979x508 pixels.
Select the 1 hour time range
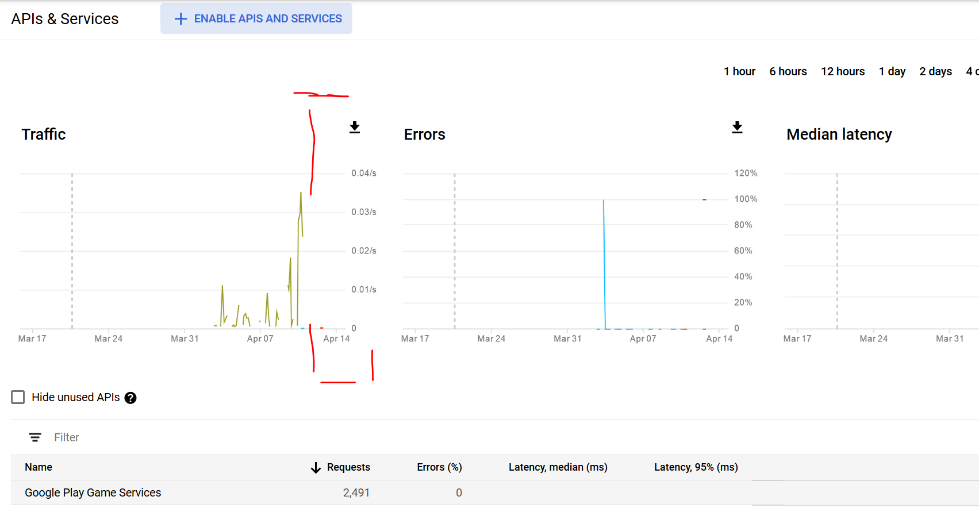click(x=739, y=71)
